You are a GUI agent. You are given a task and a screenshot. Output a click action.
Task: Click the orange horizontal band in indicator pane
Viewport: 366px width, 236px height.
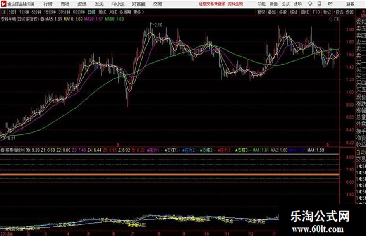coord(170,174)
